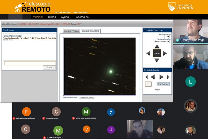Open the Ayuda menu item
This screenshot has width=208, height=139.
point(65,17)
